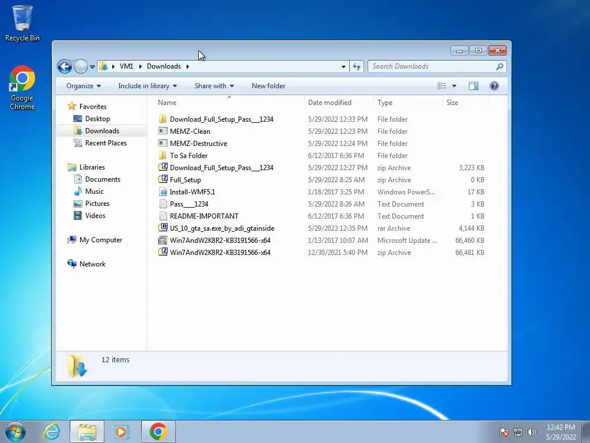The height and width of the screenshot is (443, 590).
Task: Create a New folder
Action: [x=268, y=86]
